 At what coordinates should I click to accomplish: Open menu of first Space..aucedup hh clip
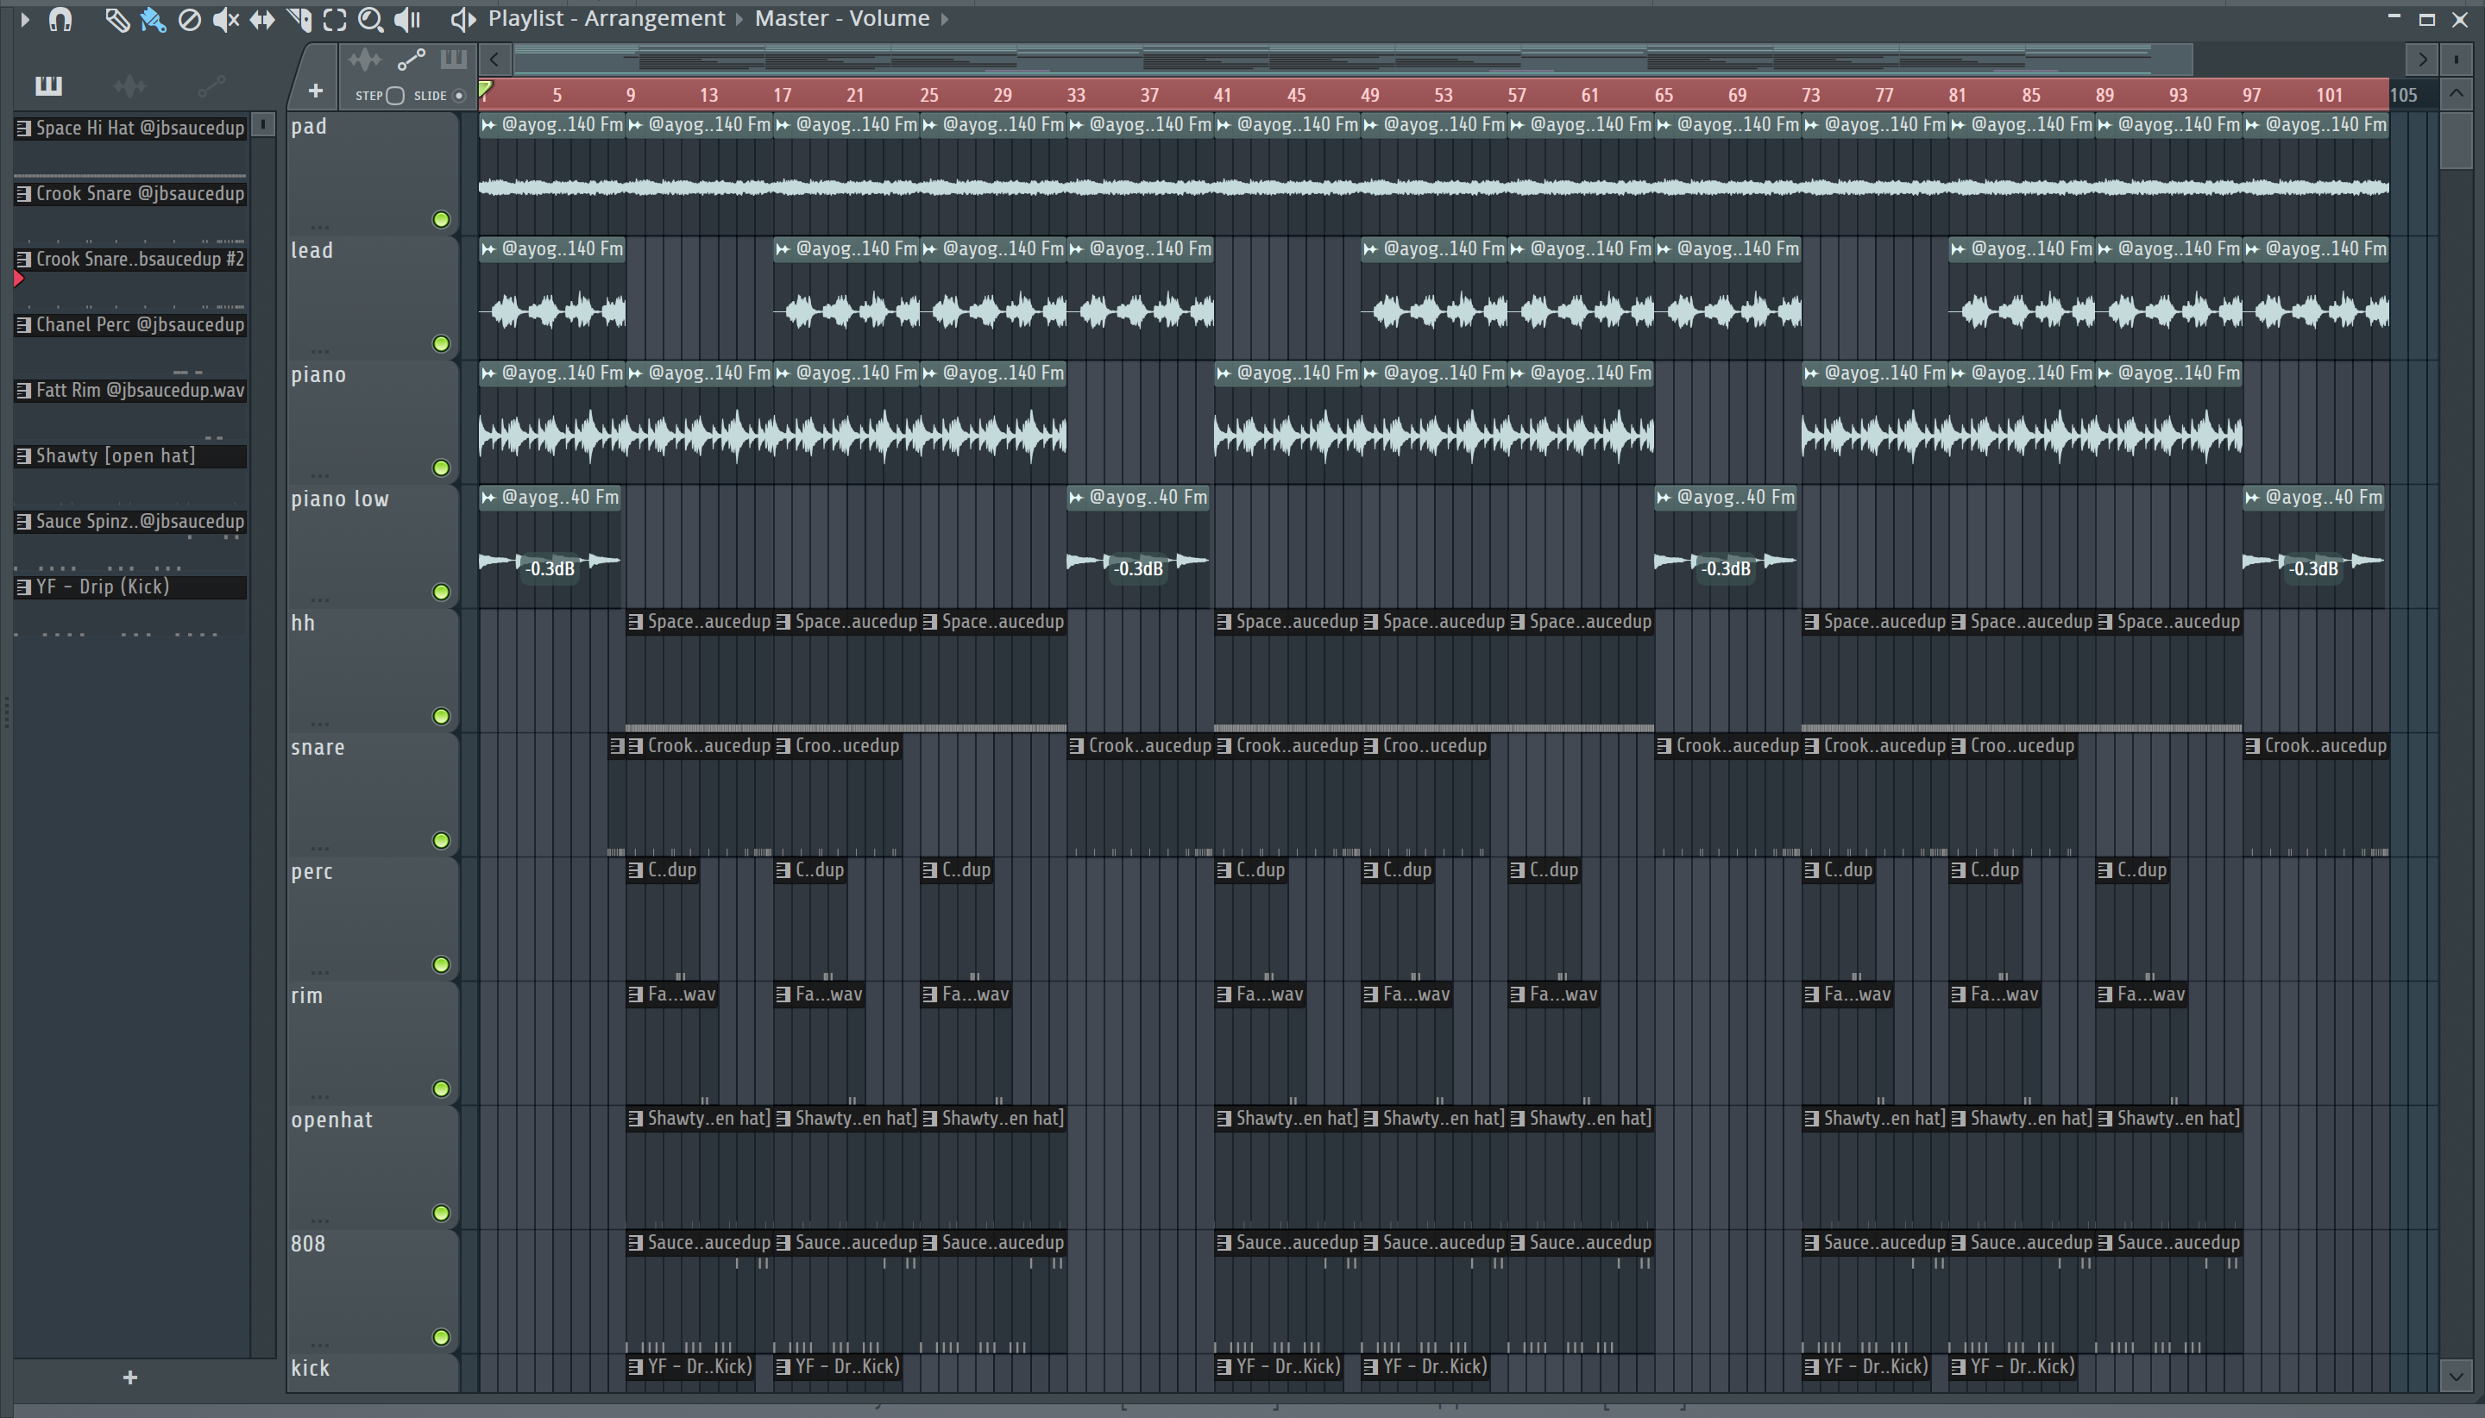point(636,623)
